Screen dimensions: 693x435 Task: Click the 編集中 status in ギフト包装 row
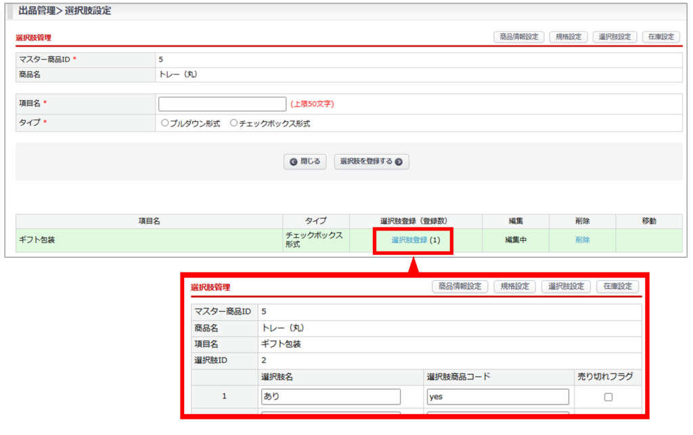point(516,240)
